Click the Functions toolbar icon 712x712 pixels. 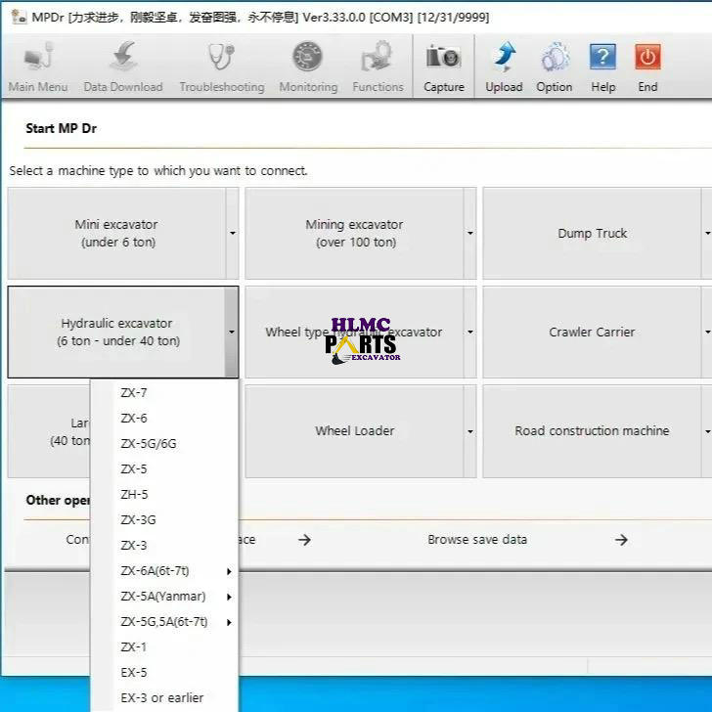coord(378,59)
